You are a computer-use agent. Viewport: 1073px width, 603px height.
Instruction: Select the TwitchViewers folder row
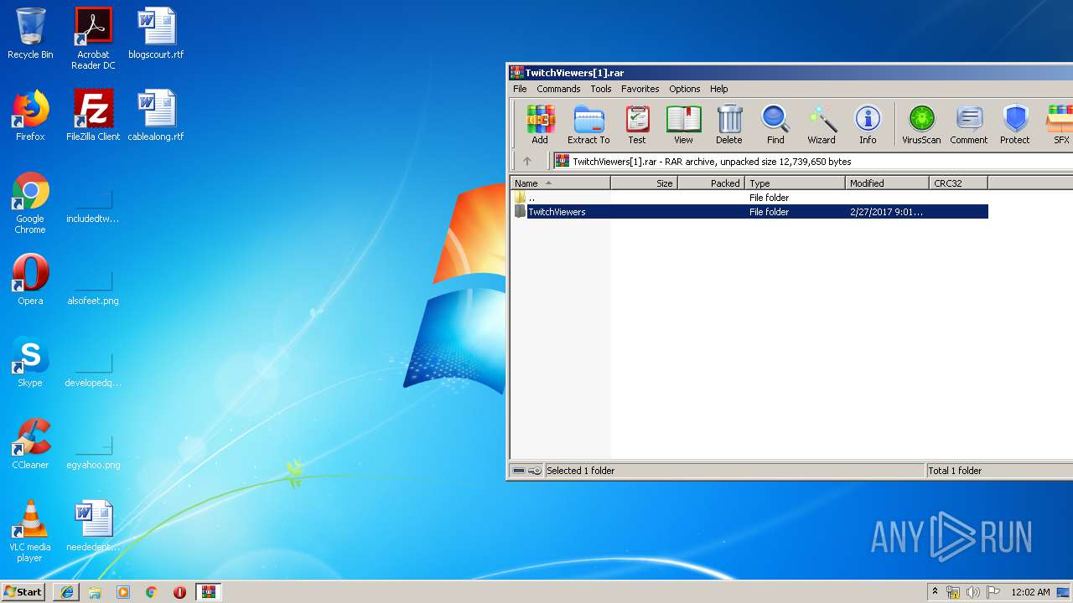(x=750, y=212)
